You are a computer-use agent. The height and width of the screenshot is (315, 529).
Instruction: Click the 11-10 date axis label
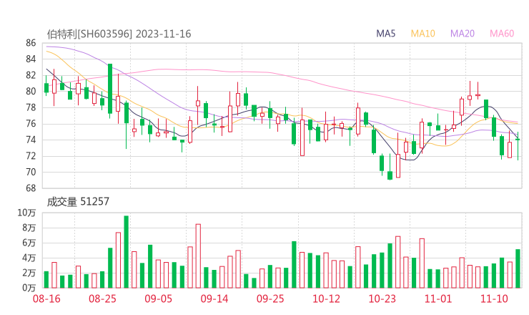[x=494, y=299]
